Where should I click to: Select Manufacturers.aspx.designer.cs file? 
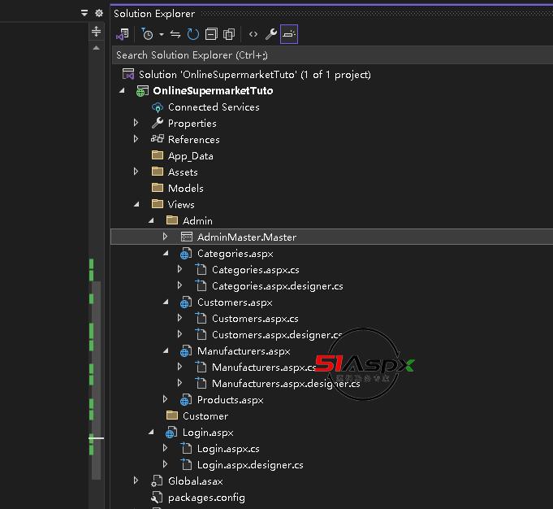click(x=286, y=384)
